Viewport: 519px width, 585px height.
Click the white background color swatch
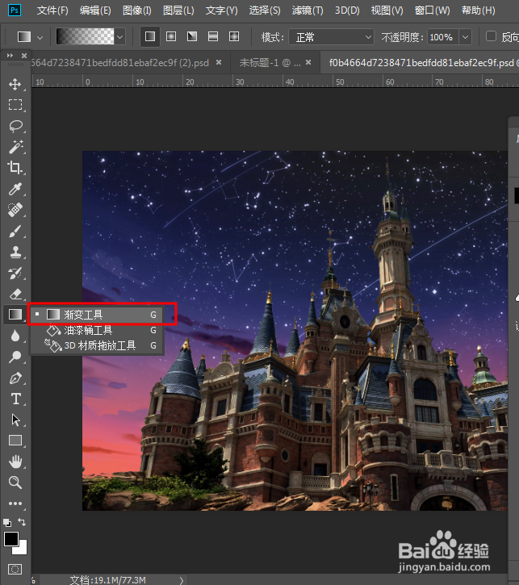click(22, 549)
